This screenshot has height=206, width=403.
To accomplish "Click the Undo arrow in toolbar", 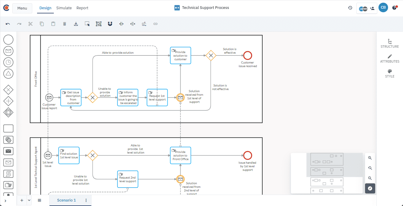I will [8, 24].
